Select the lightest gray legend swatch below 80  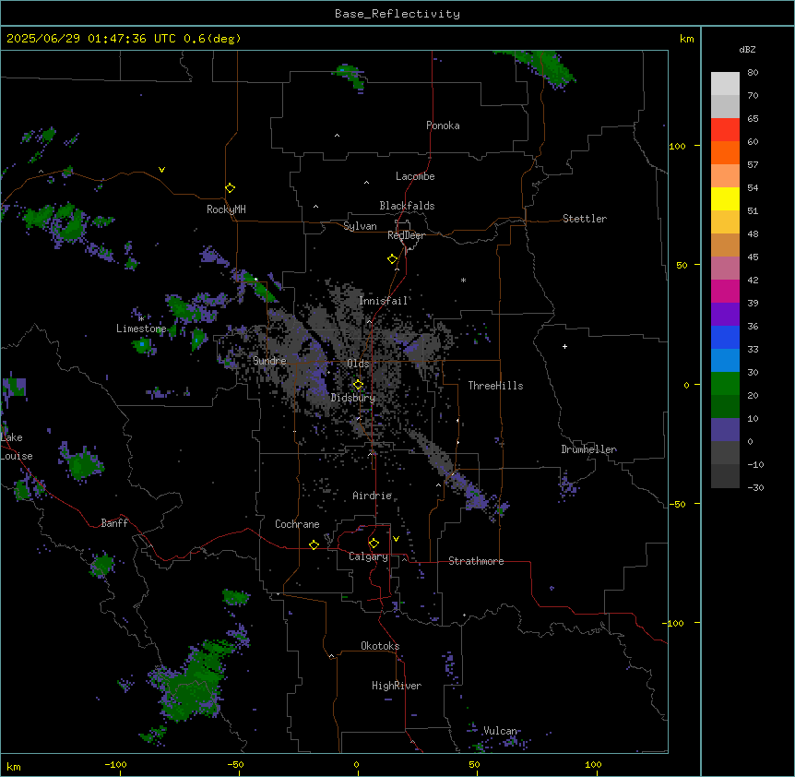coord(725,84)
